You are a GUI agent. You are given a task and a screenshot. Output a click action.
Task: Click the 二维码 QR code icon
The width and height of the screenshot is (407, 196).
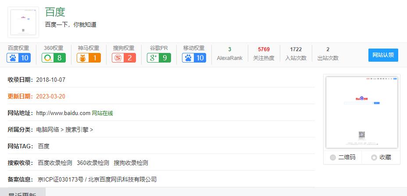point(333,157)
